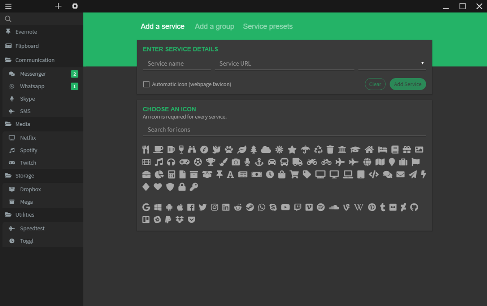Viewport: 487px width, 306px height.
Task: Select the key icon
Action: pos(194,187)
